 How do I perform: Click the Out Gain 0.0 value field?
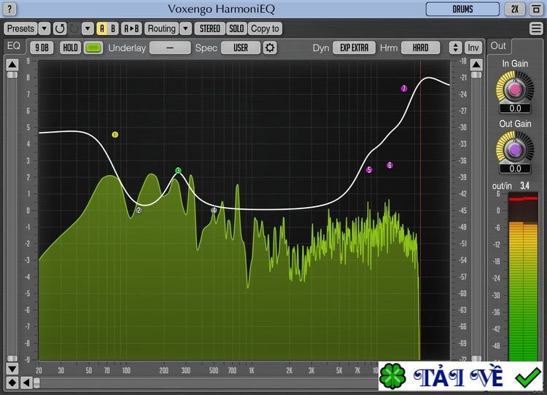tap(515, 169)
